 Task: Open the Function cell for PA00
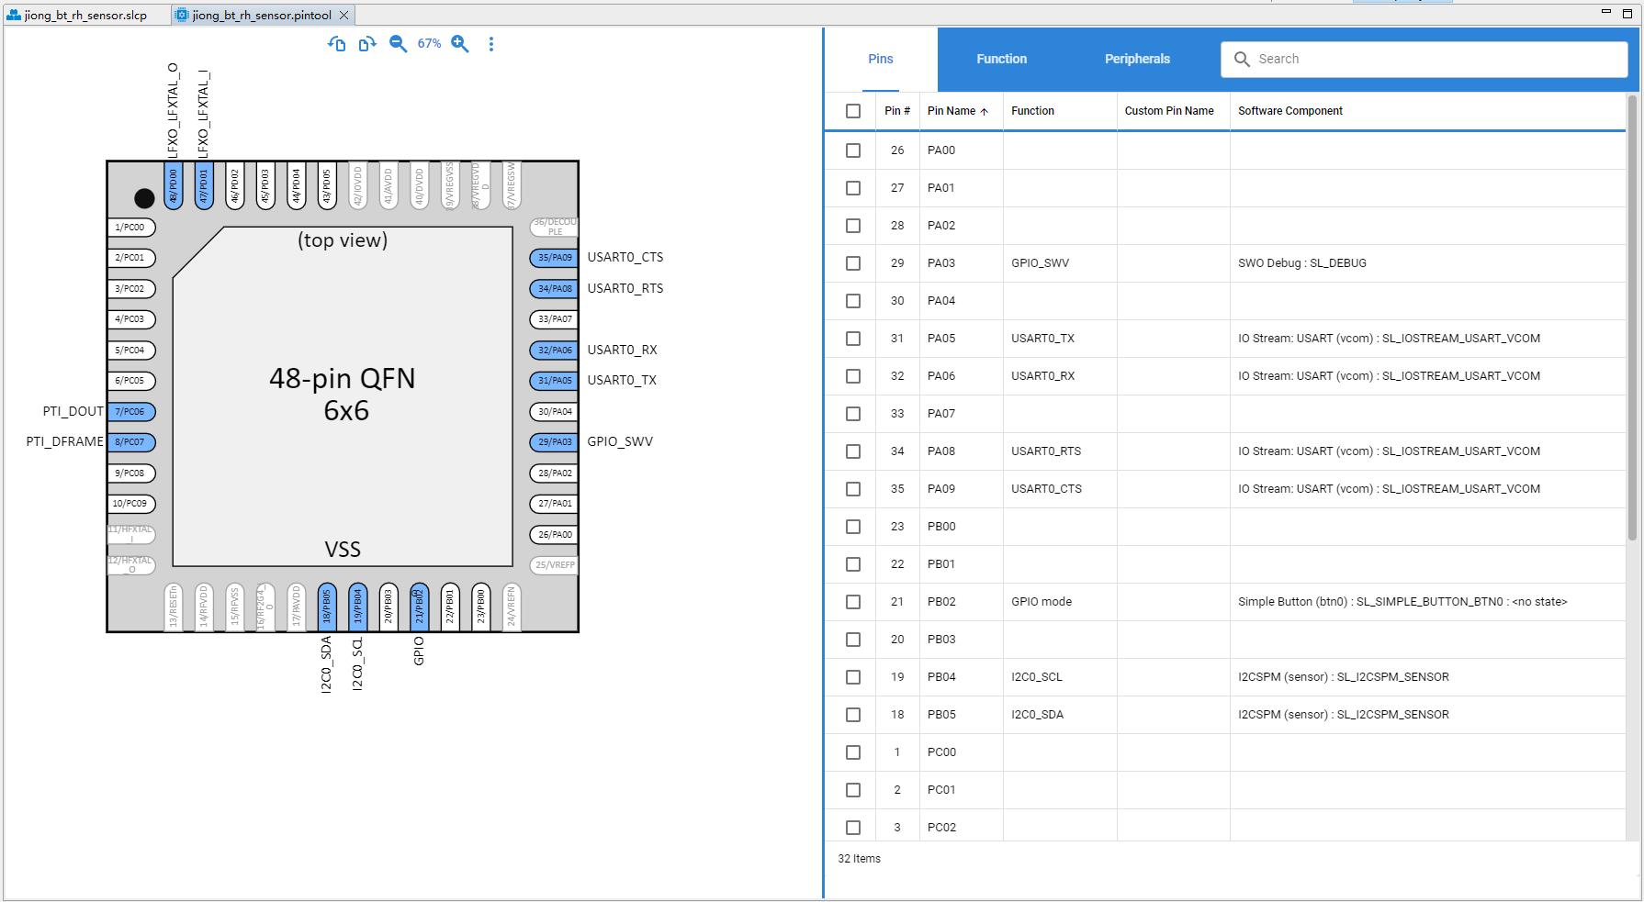tap(1060, 150)
